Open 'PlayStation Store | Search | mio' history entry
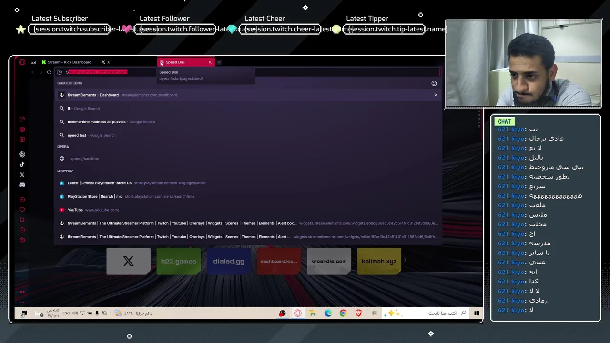Viewport: 610px width, 343px height. pos(248,196)
